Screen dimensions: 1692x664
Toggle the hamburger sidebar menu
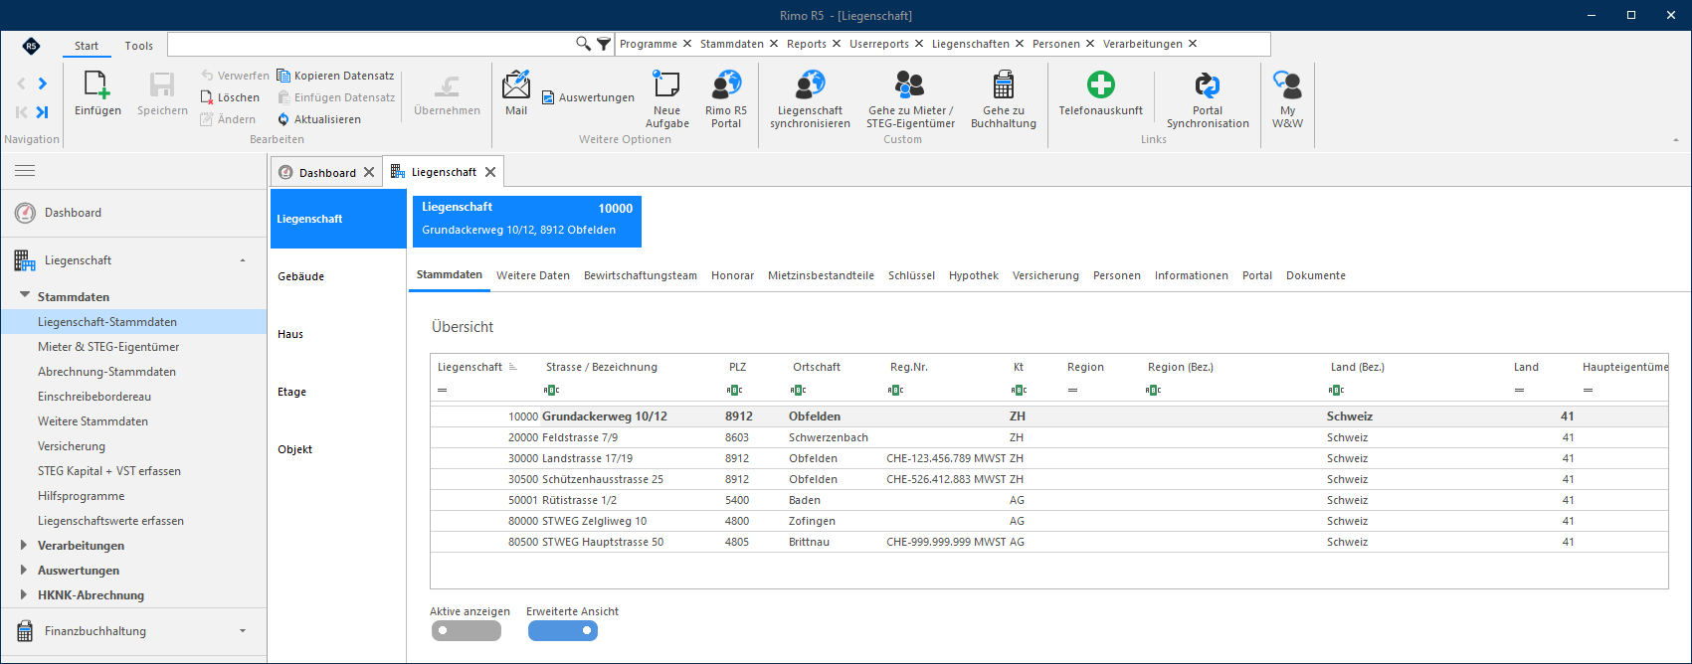pyautogui.click(x=25, y=171)
